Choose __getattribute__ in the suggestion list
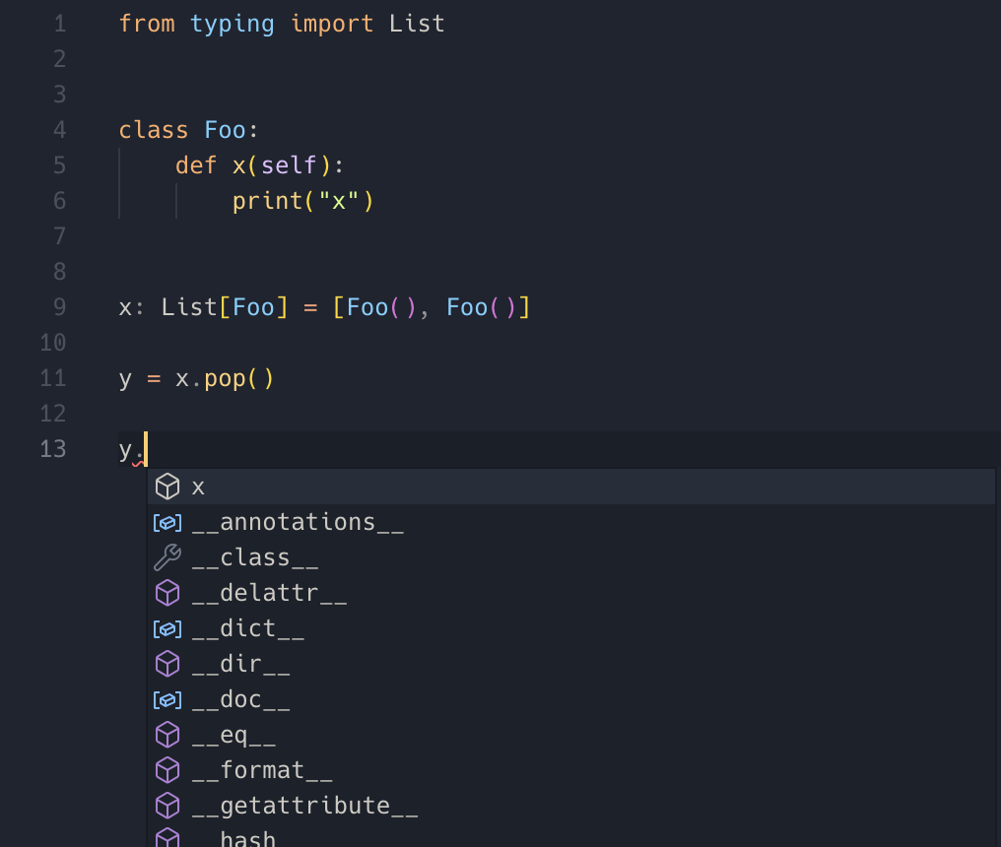This screenshot has height=847, width=1001. [571, 806]
